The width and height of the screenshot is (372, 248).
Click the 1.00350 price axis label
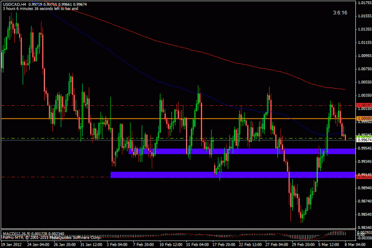coord(365,96)
